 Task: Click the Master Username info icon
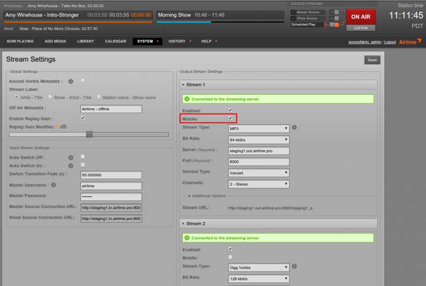click(x=54, y=185)
